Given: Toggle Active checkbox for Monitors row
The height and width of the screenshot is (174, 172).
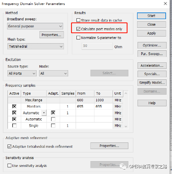Looking at the screenshot, I should tap(14, 106).
